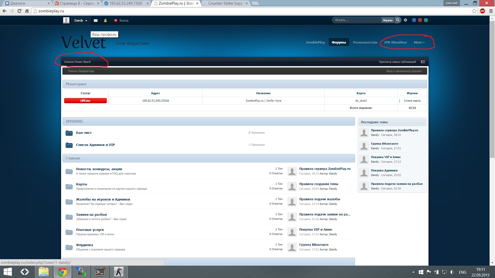Switch to the Counter-Strike Supp tab

click(225, 3)
